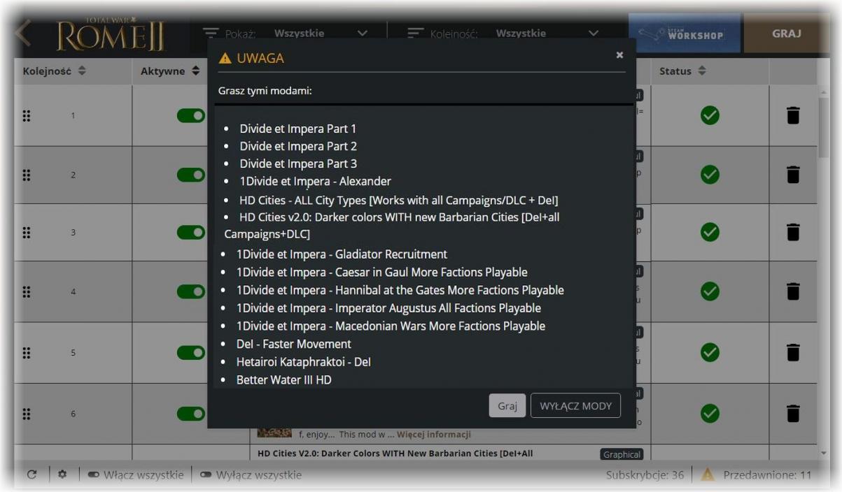Click trash icon for mod row 3
This screenshot has width=842, height=492.
pyautogui.click(x=792, y=232)
